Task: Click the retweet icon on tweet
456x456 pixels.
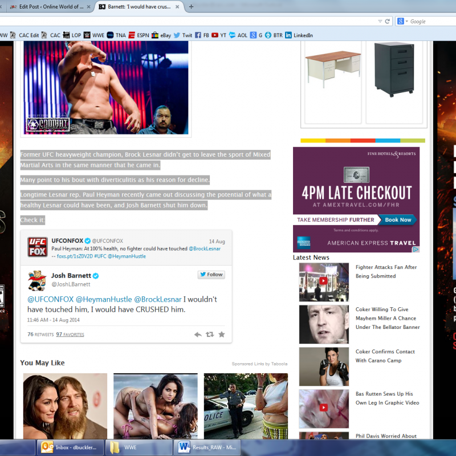Action: tap(210, 335)
